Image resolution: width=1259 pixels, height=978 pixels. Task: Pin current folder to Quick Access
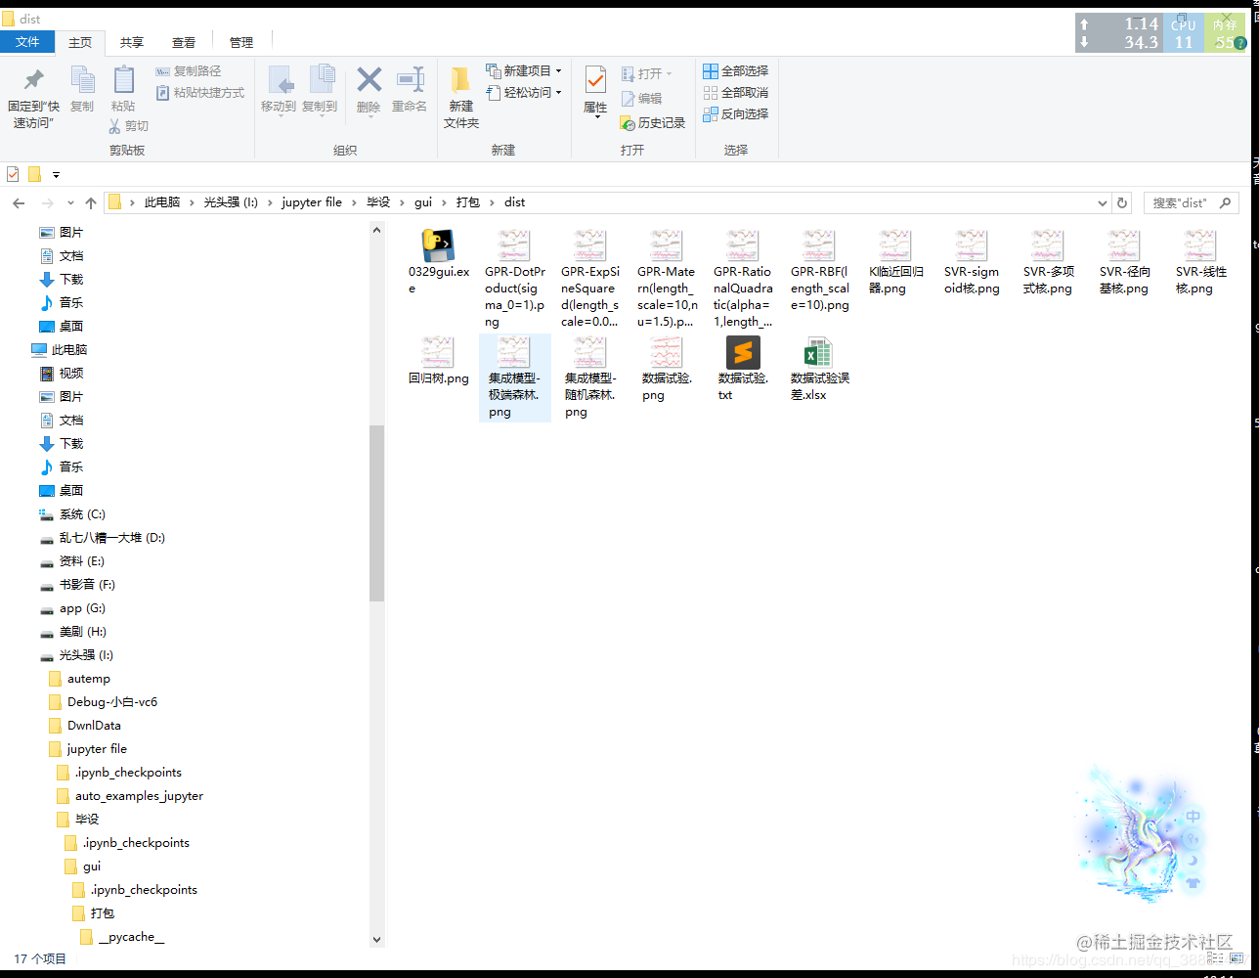point(32,90)
